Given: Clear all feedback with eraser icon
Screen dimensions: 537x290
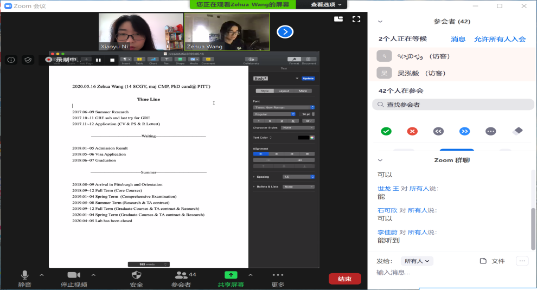Looking at the screenshot, I should pyautogui.click(x=517, y=131).
